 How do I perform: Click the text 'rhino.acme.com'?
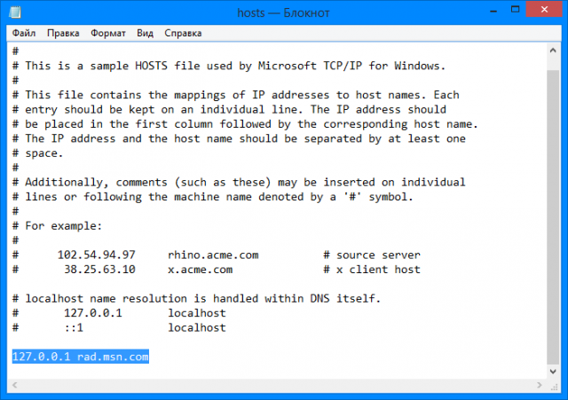213,255
